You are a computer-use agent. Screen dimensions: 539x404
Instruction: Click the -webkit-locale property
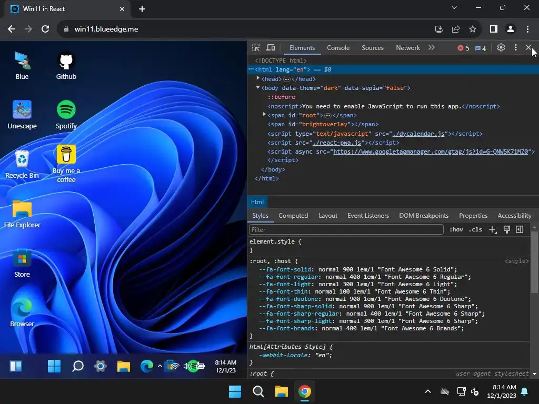pos(283,355)
